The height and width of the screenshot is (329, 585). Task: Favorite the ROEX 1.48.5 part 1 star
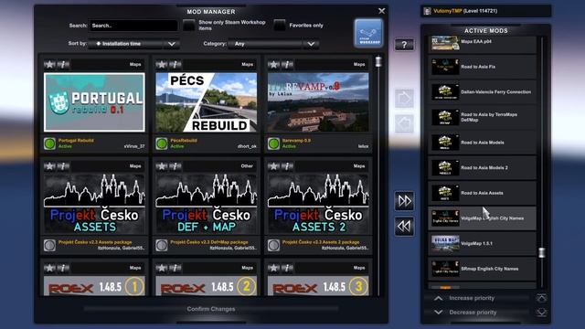click(x=49, y=268)
